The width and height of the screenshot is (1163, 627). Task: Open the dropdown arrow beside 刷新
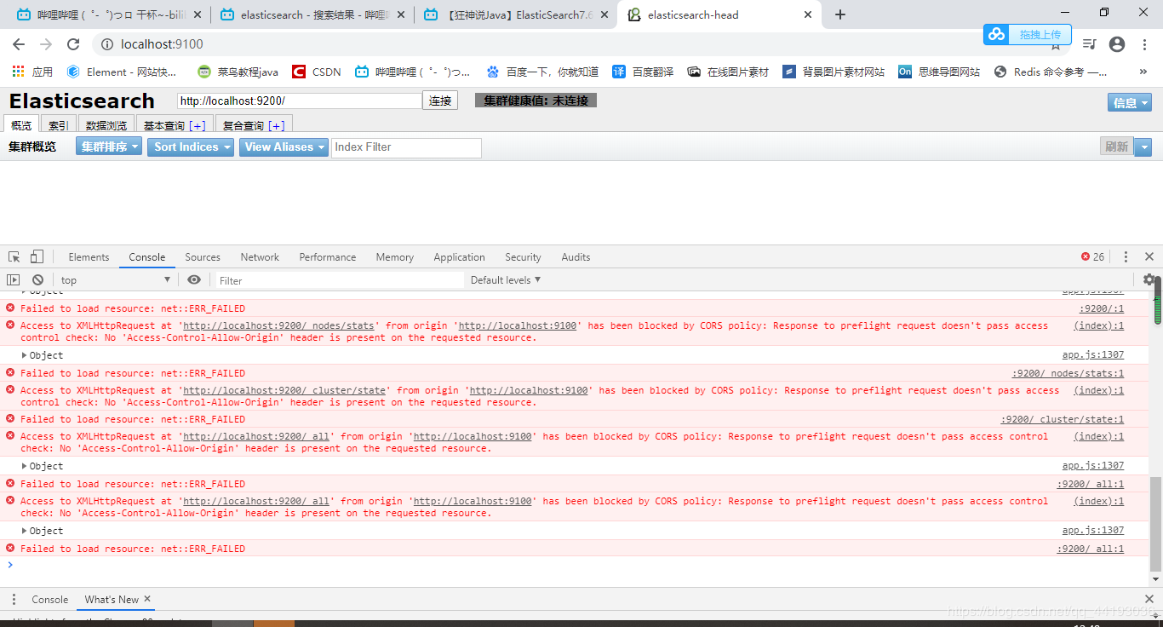pos(1143,147)
